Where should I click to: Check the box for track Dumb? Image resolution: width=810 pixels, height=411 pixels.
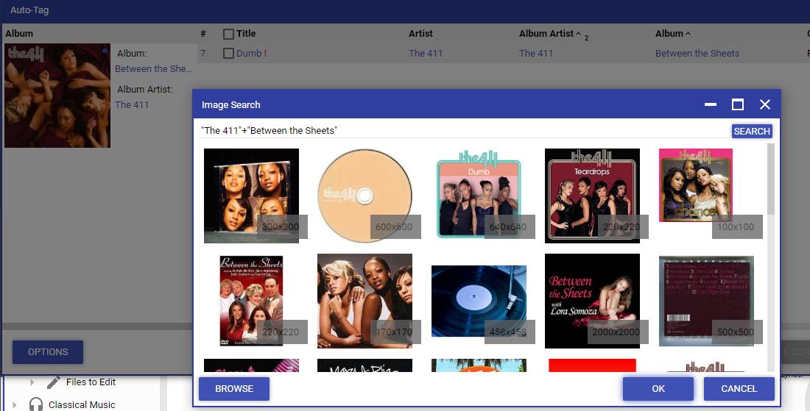[x=228, y=54]
